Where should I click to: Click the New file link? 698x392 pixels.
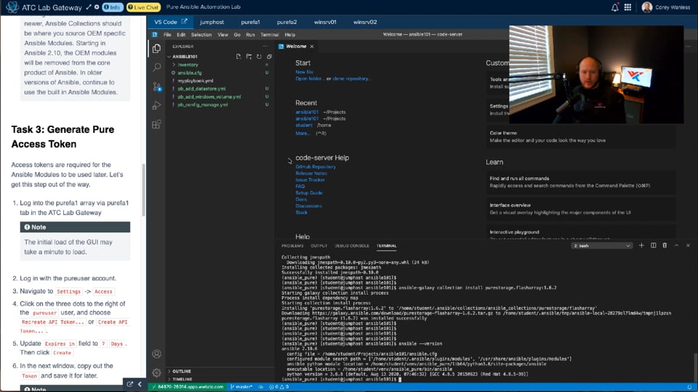click(x=304, y=72)
